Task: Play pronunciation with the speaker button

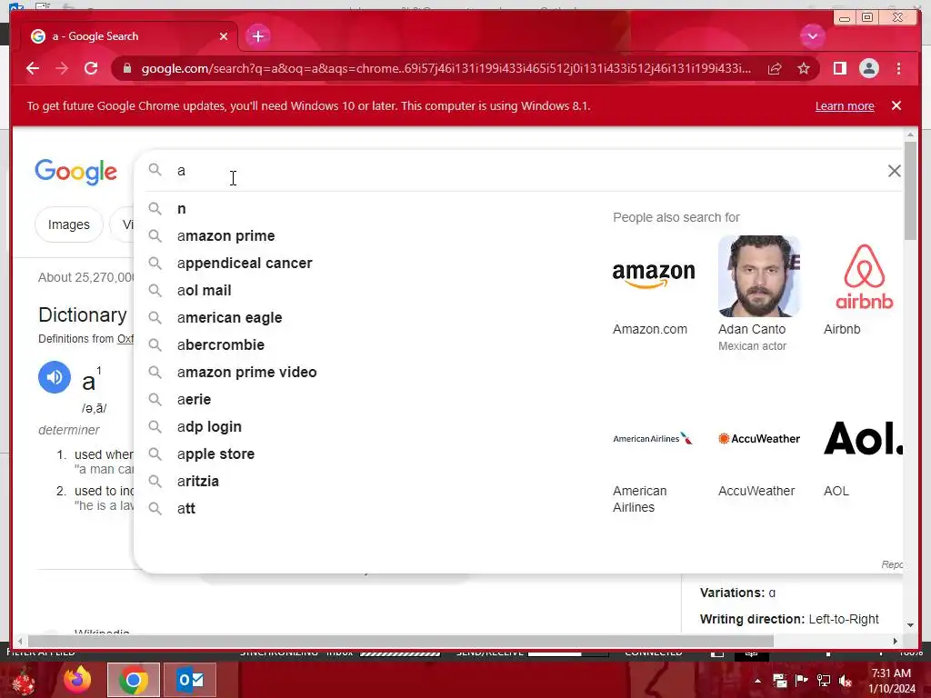Action: [x=55, y=377]
